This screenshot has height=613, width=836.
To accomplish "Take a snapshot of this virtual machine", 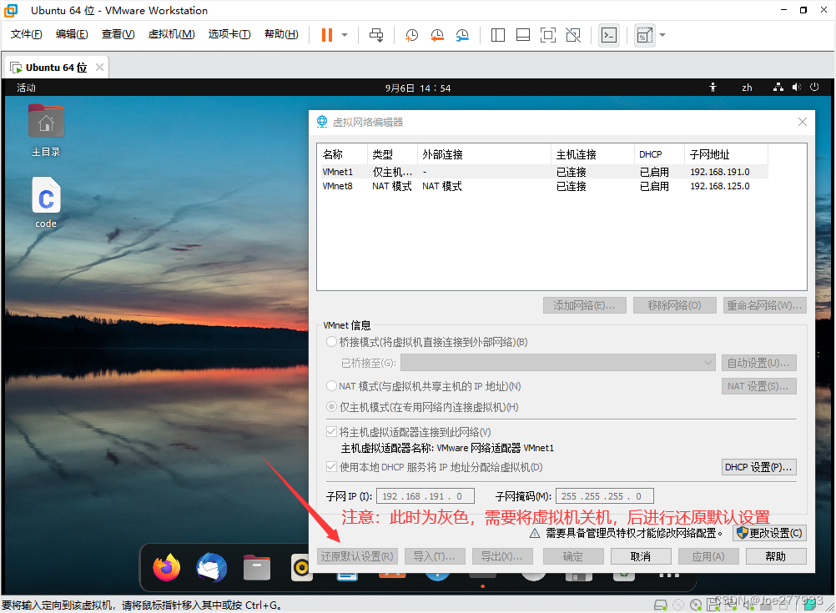I will pos(411,35).
